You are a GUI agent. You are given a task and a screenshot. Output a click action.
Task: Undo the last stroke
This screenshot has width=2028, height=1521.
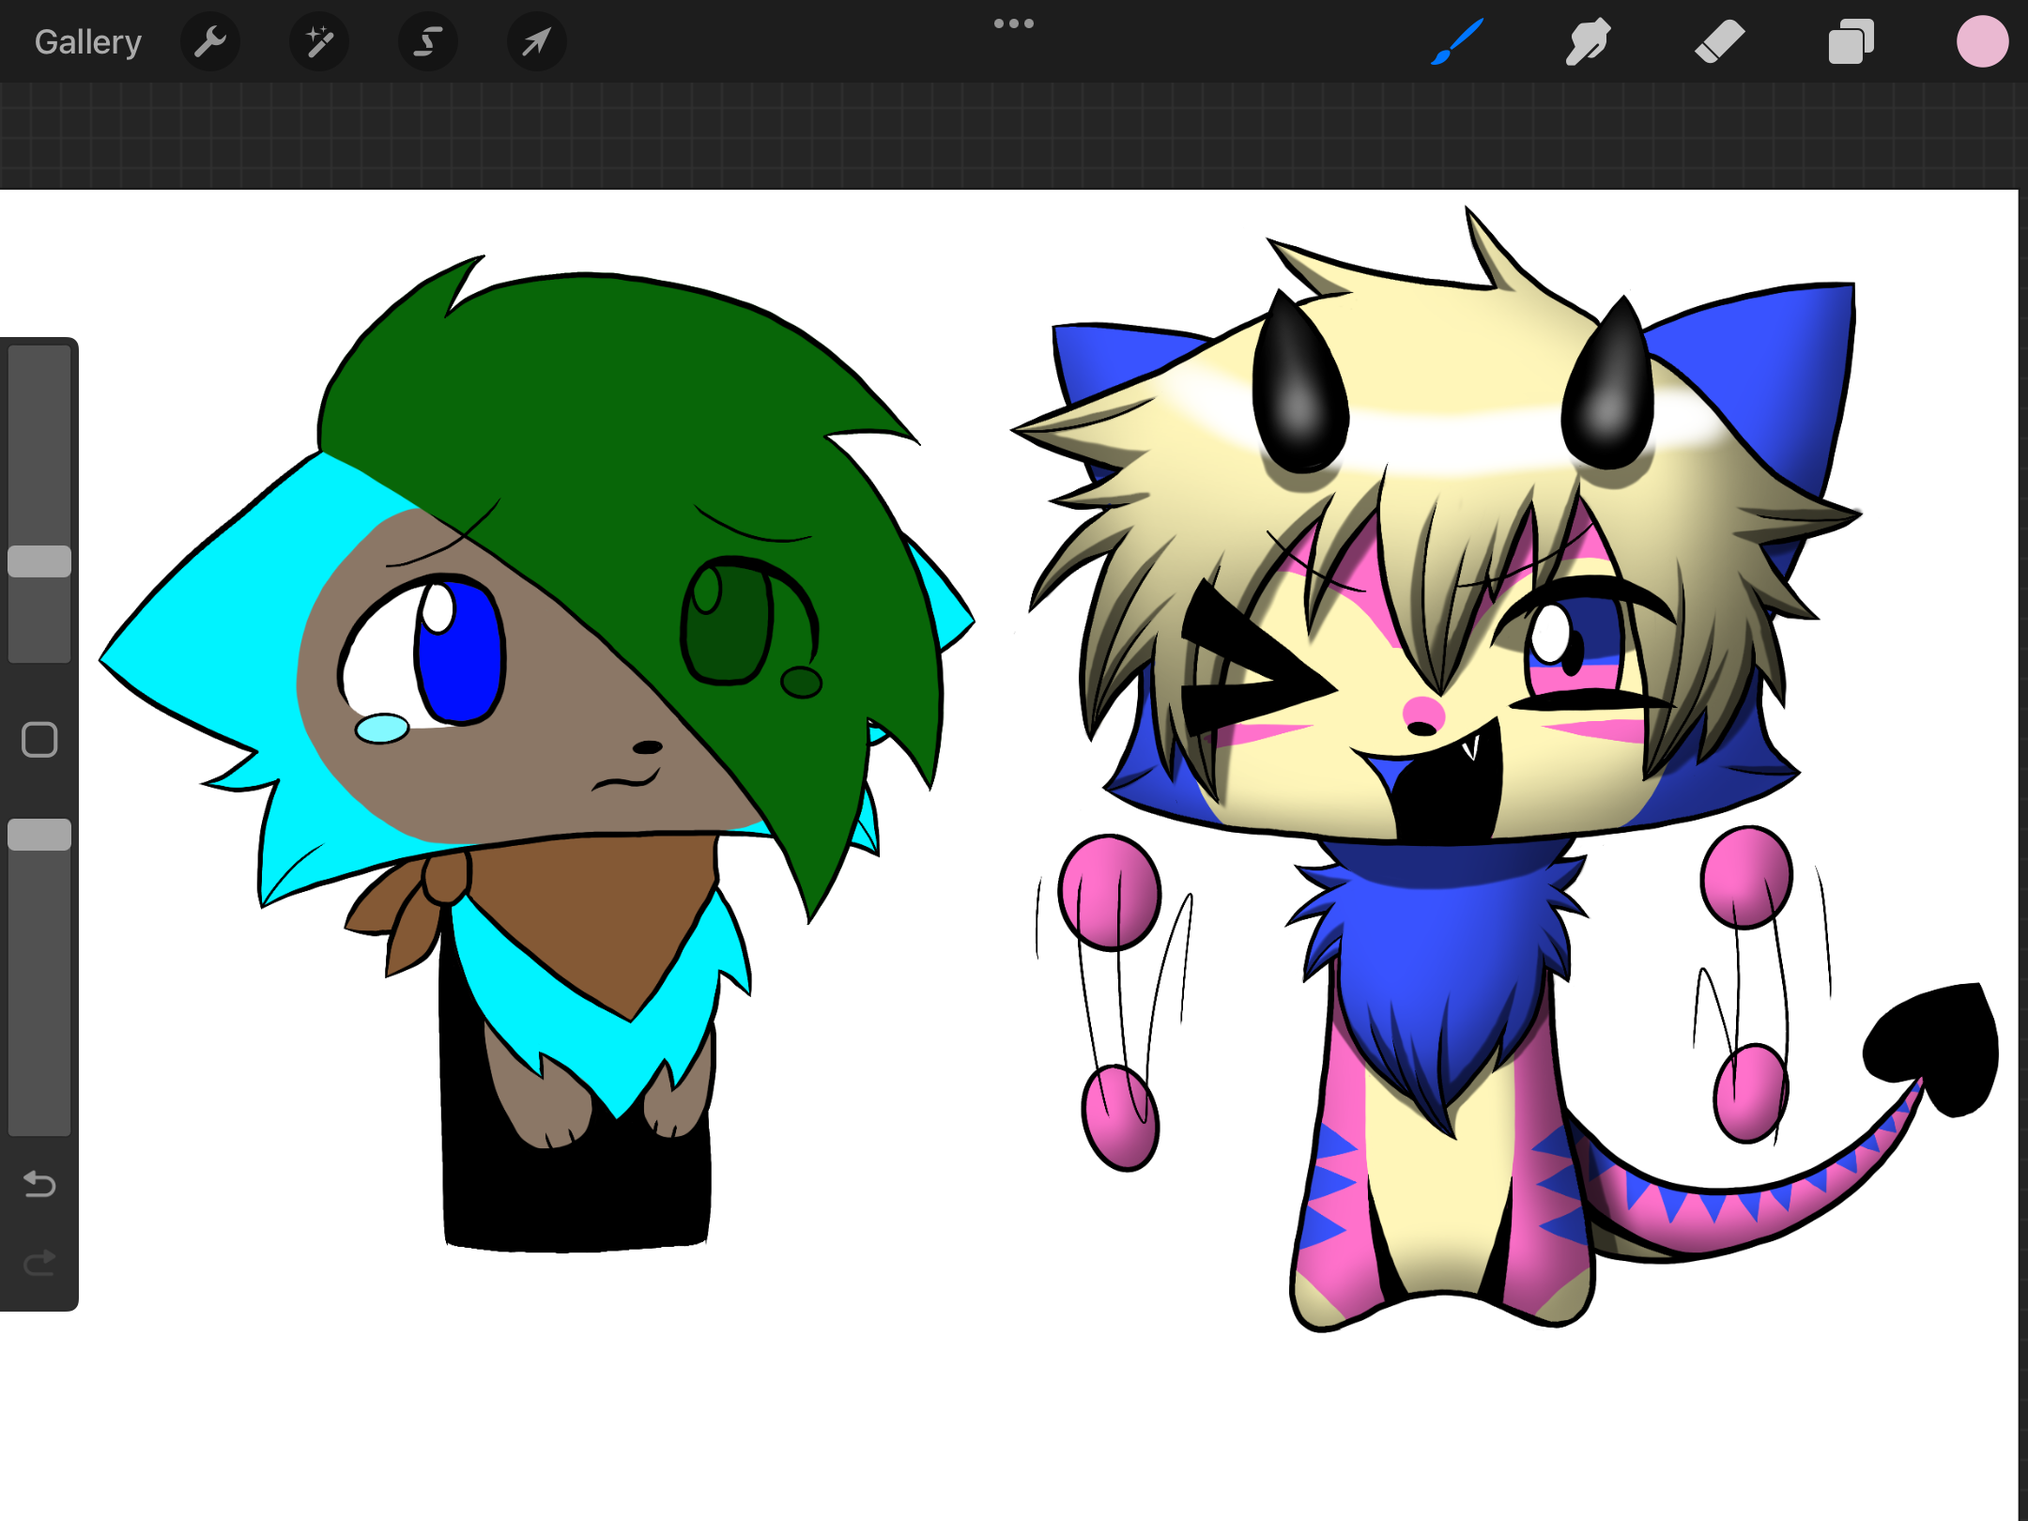[x=39, y=1185]
